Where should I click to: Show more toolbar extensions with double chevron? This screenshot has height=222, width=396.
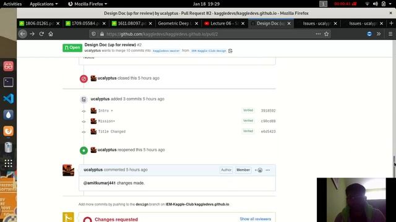tap(379, 34)
